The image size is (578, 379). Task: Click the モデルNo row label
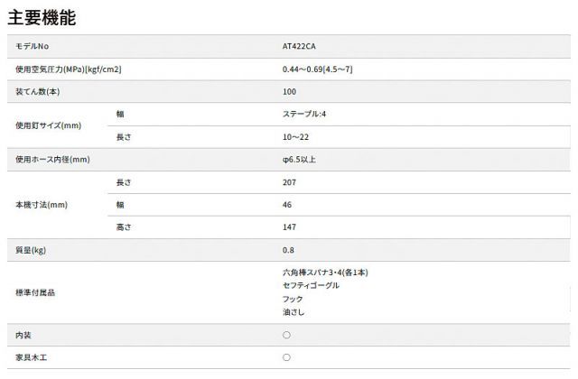(x=34, y=45)
